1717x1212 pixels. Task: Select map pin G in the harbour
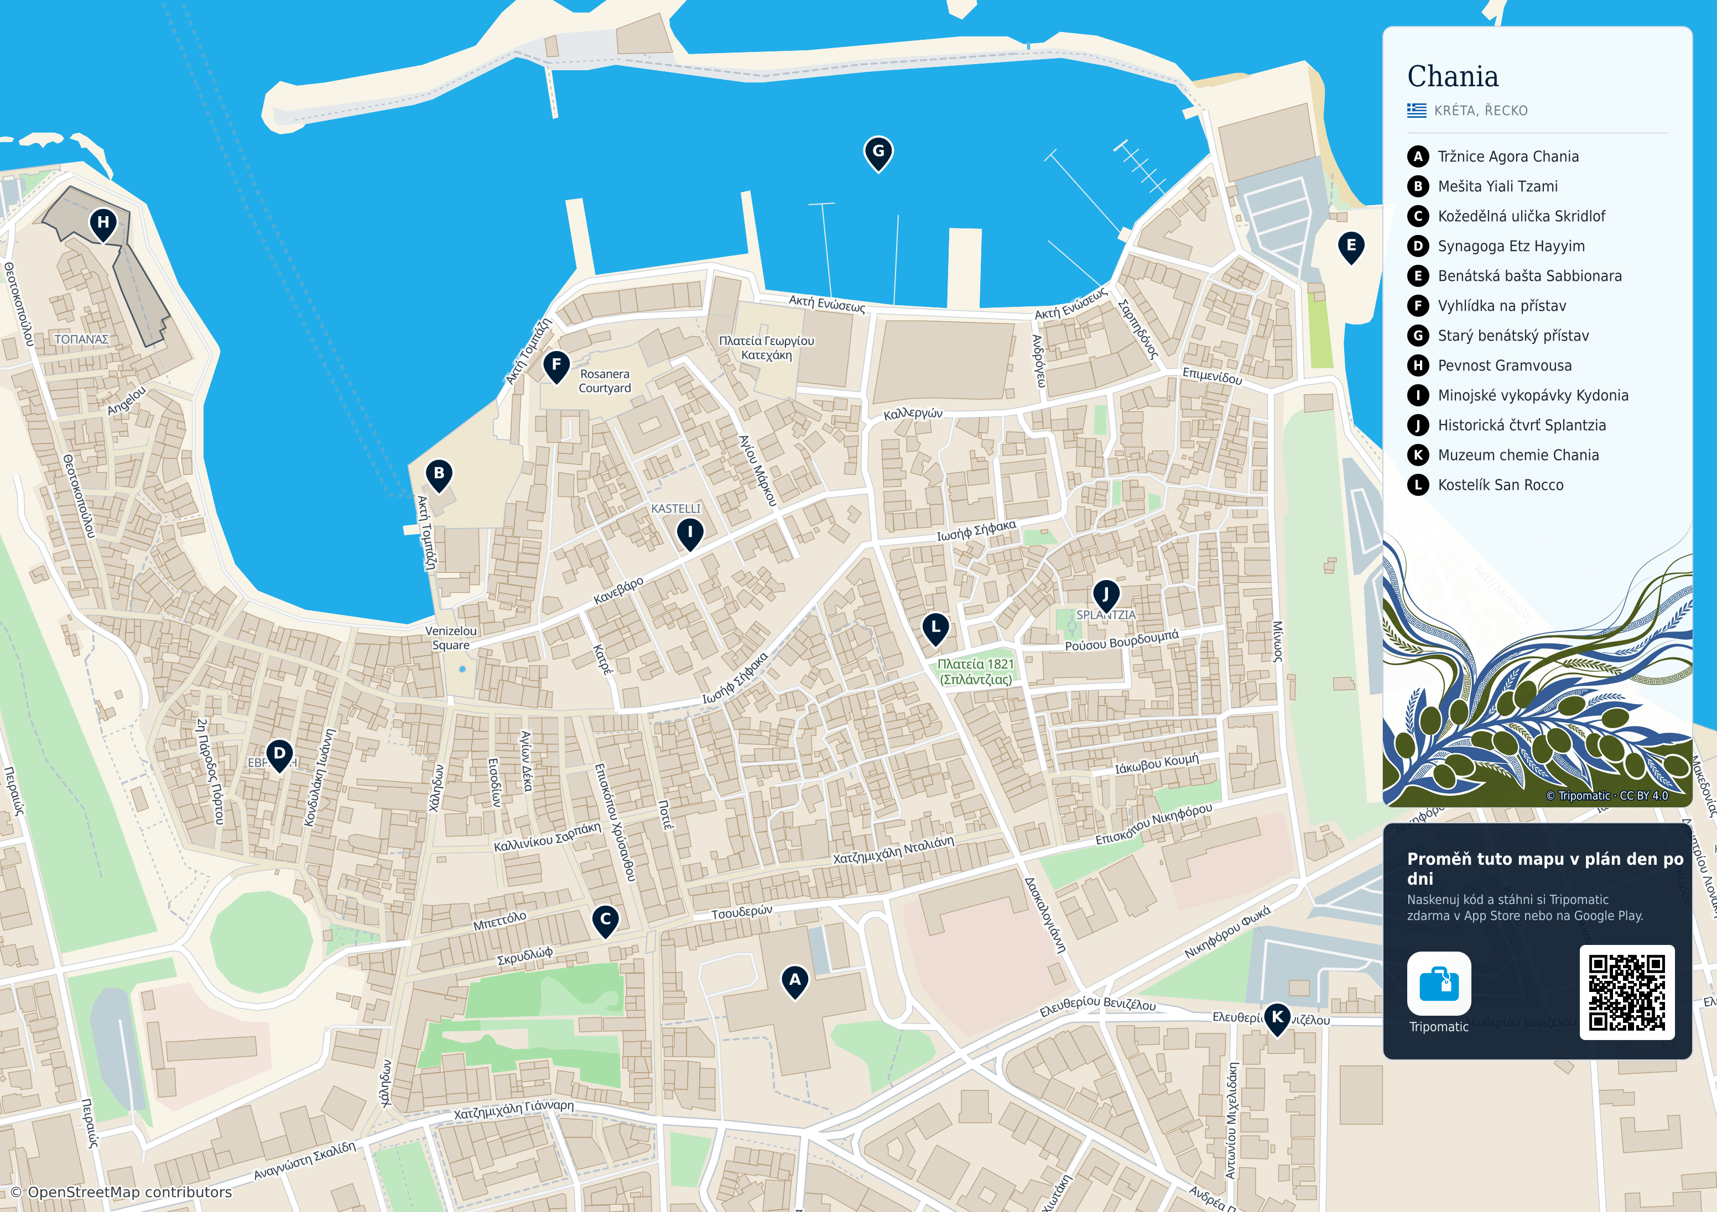tap(878, 153)
